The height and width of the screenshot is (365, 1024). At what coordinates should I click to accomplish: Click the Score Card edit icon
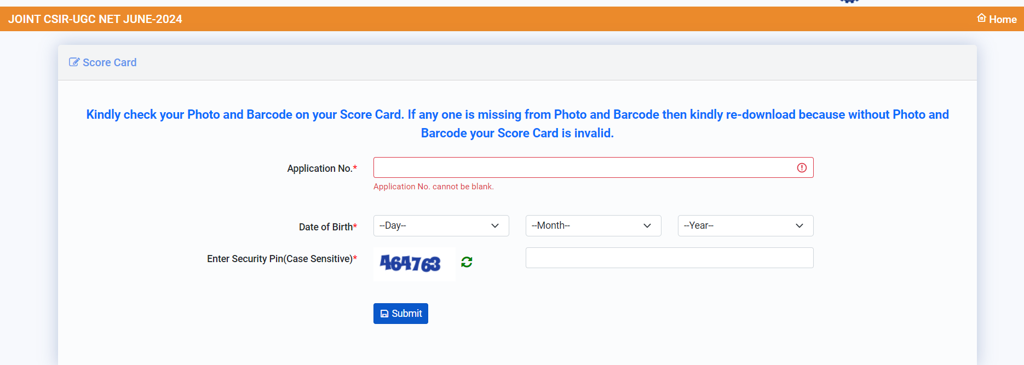pos(74,62)
